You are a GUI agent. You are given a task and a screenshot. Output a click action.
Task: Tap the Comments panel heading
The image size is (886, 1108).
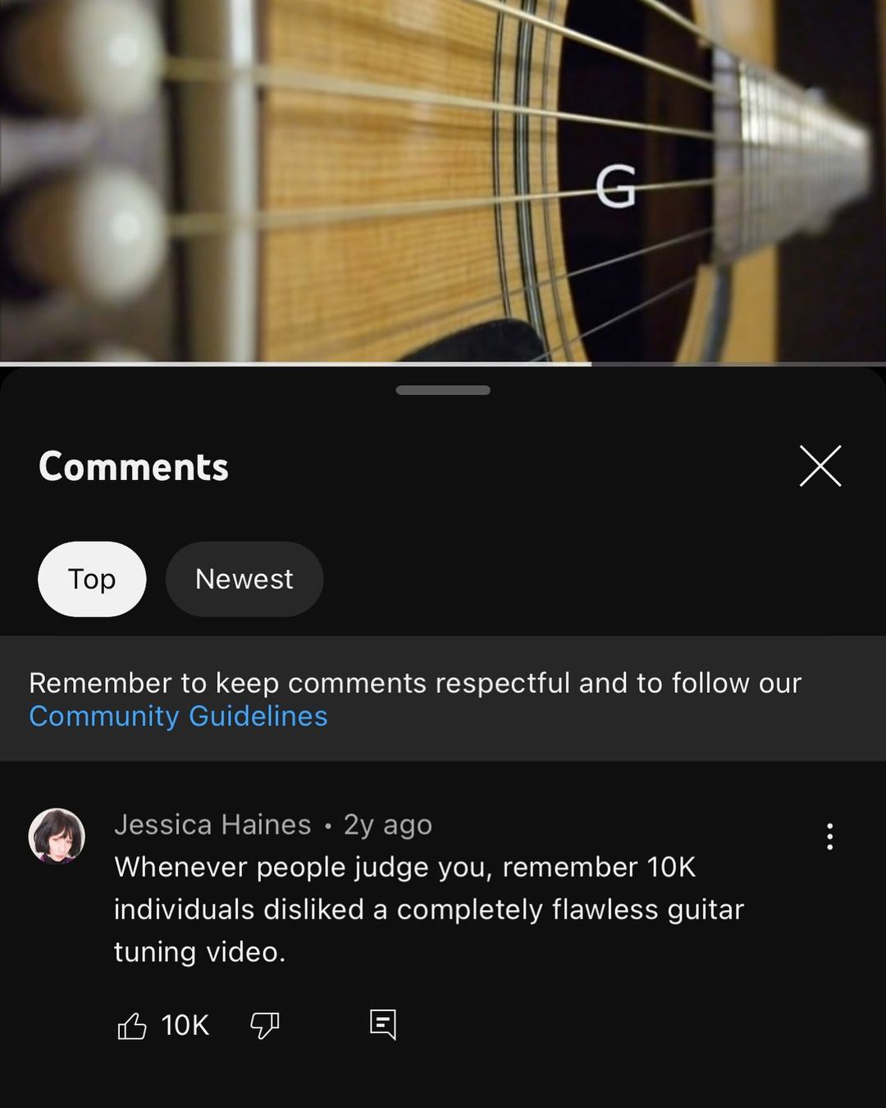pyautogui.click(x=134, y=466)
